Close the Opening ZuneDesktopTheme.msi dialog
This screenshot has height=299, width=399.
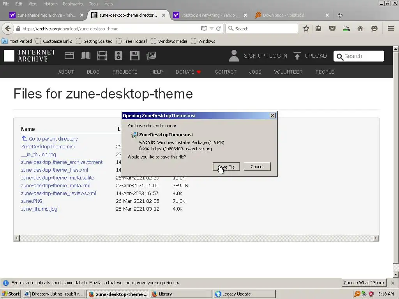(x=272, y=115)
